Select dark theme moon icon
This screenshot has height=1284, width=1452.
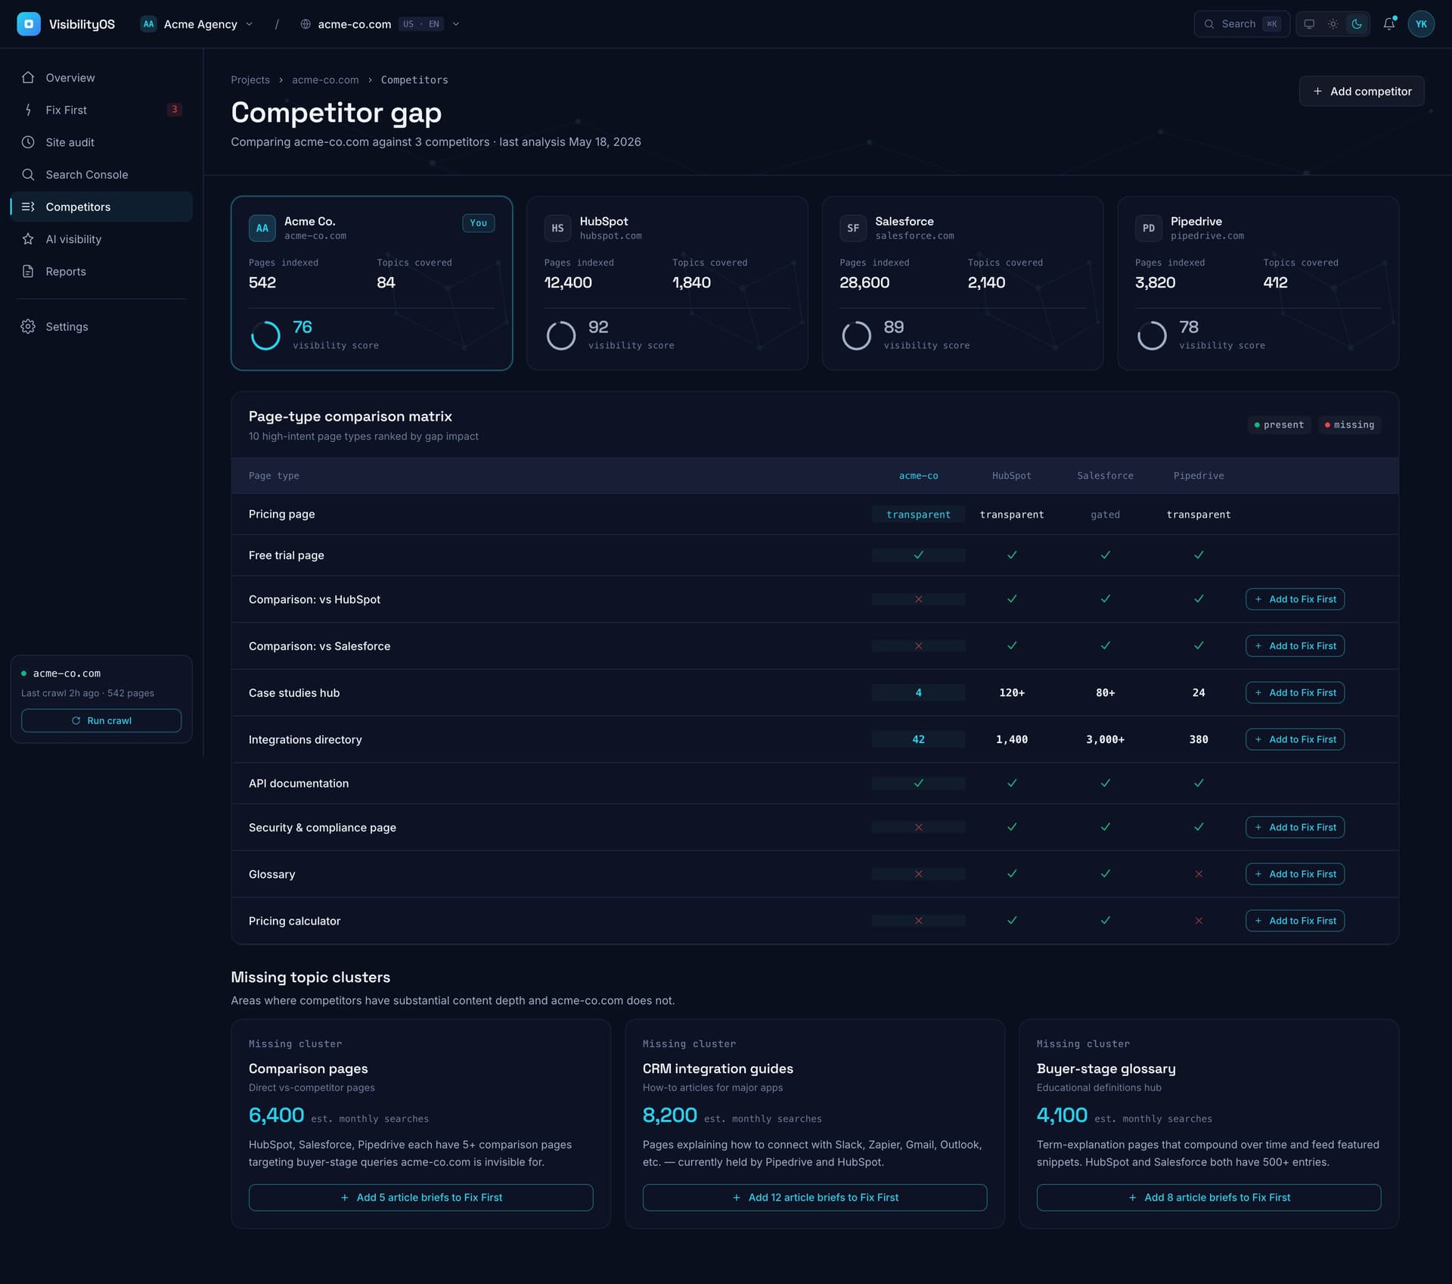click(1357, 24)
